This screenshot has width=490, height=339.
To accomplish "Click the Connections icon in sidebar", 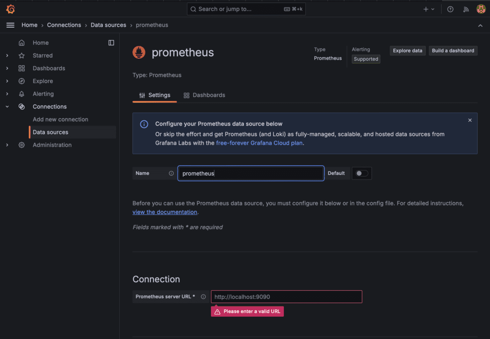I will 22,106.
